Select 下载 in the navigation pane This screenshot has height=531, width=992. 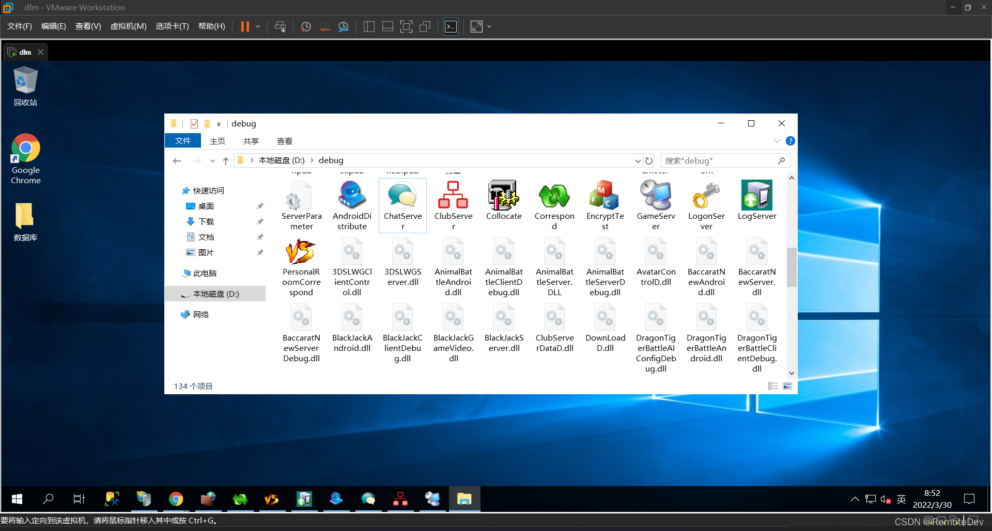point(206,222)
